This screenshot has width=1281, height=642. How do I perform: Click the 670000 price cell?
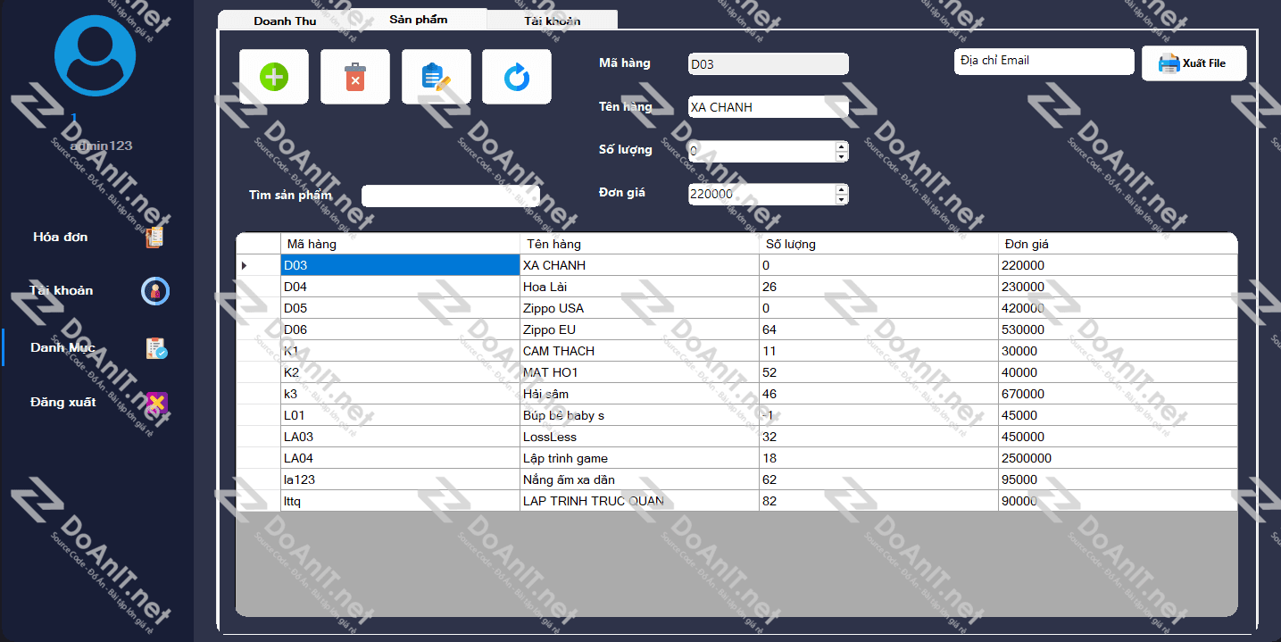click(1118, 394)
